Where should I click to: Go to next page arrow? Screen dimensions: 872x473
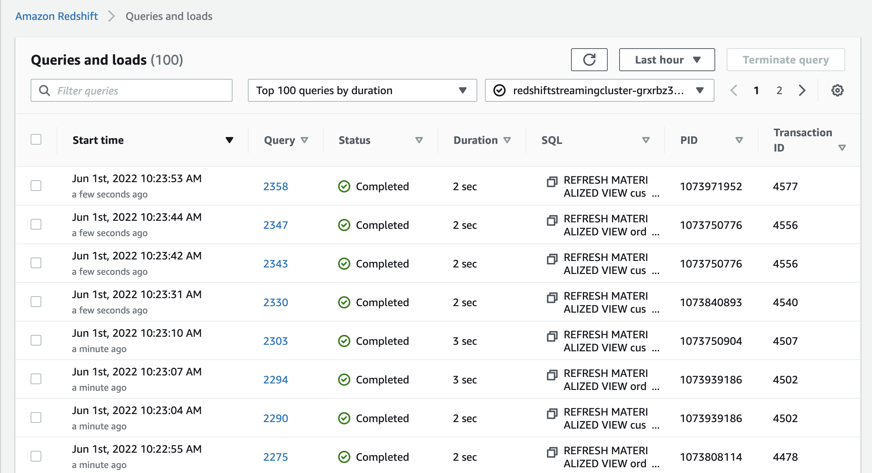(802, 90)
